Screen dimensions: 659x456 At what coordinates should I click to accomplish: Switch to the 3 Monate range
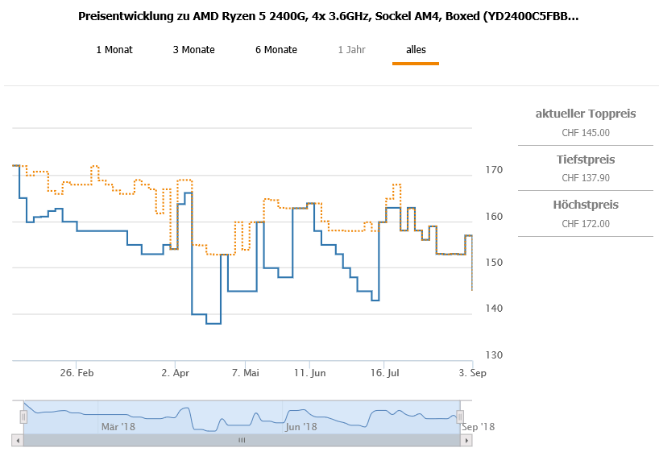193,50
